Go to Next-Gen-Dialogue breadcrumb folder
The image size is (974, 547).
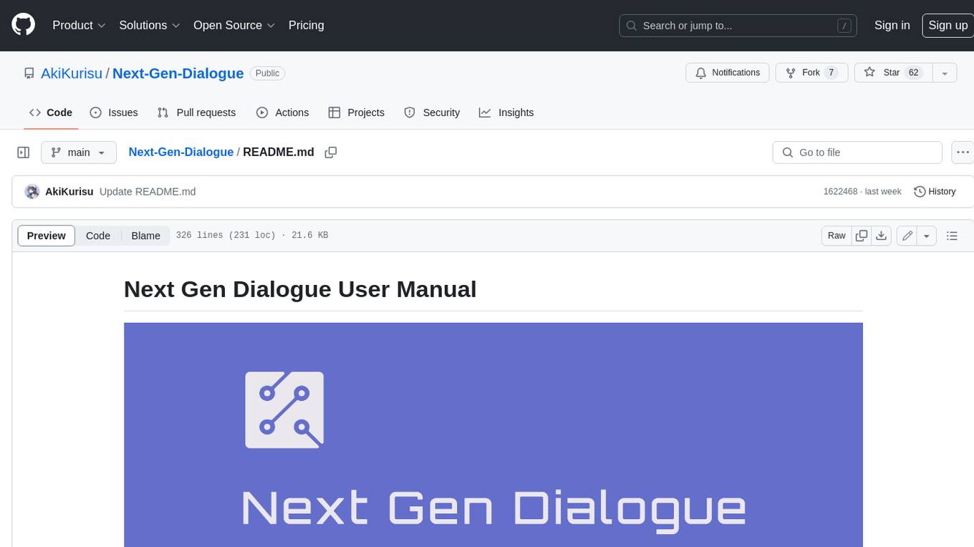point(180,152)
